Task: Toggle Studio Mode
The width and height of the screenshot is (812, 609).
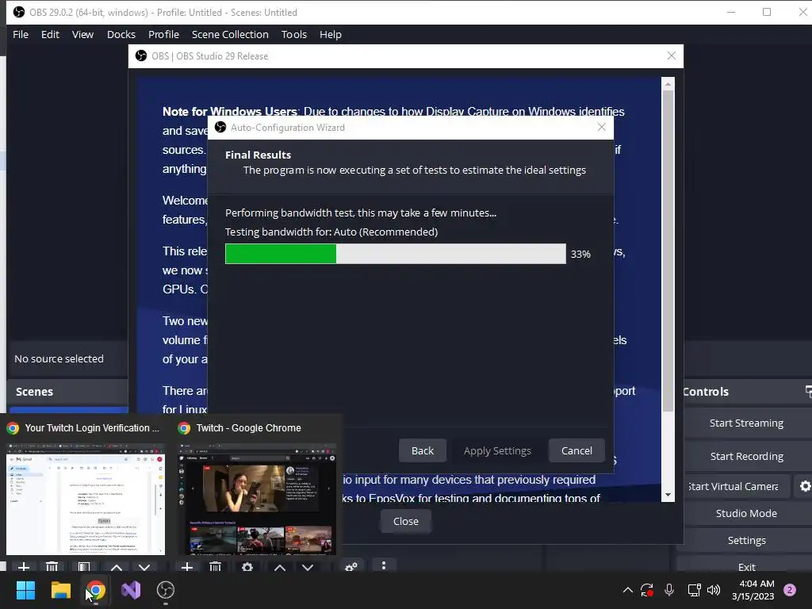Action: point(746,513)
